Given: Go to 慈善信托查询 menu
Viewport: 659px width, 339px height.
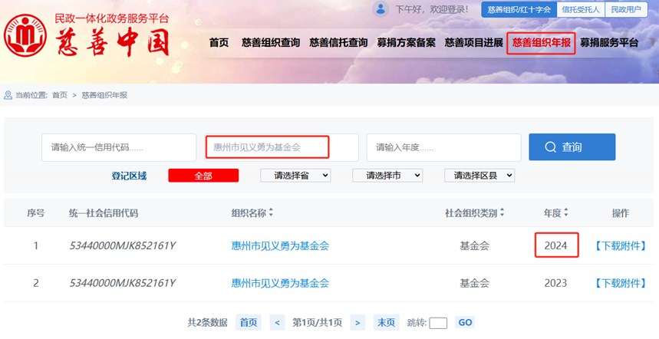Looking at the screenshot, I should coord(338,42).
